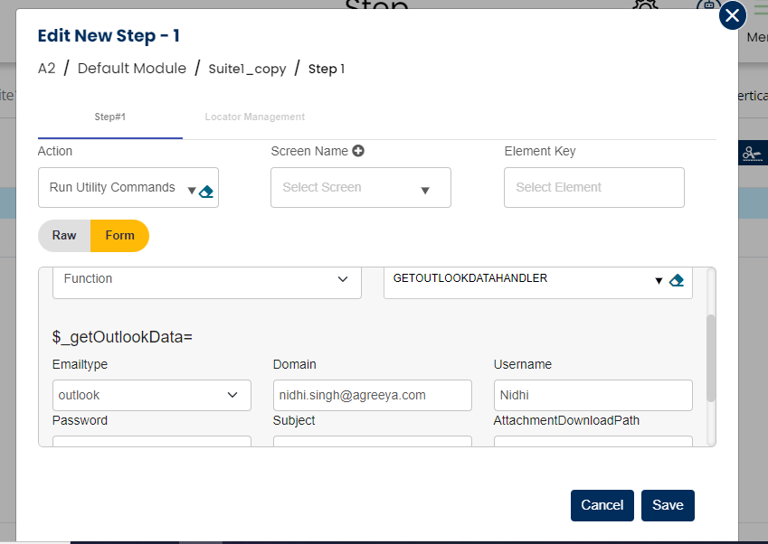Switch to Raw input mode
The width and height of the screenshot is (768, 544).
click(x=64, y=236)
